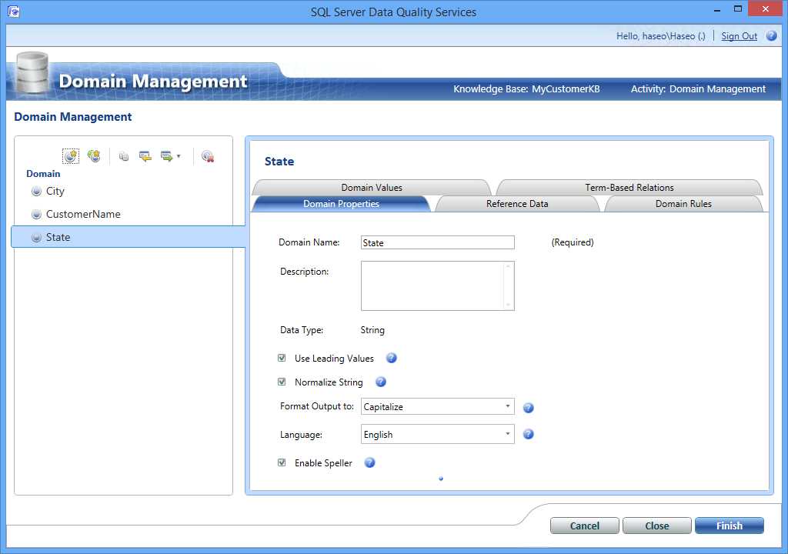
Task: Click the State domain bullet icon
Action: point(36,237)
